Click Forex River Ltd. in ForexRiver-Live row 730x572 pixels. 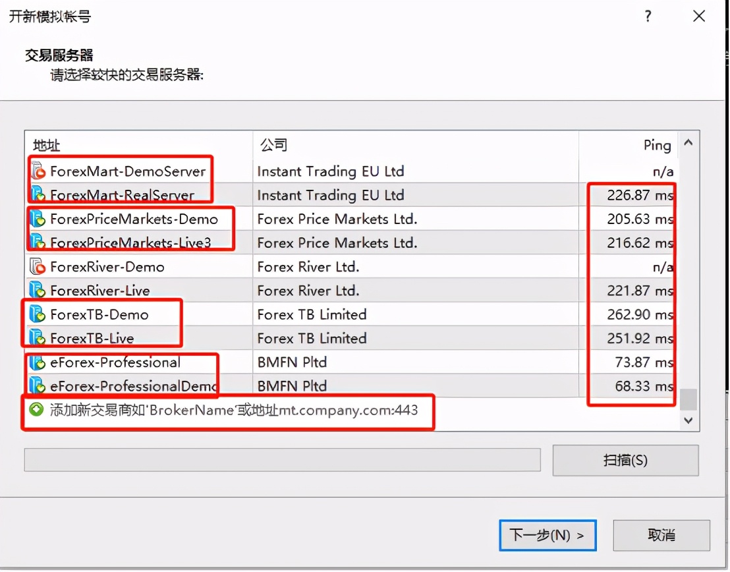(x=308, y=291)
